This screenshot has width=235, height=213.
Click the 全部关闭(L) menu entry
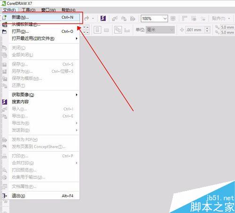(41, 55)
